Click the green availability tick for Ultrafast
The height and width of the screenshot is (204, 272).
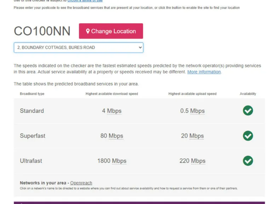(248, 160)
